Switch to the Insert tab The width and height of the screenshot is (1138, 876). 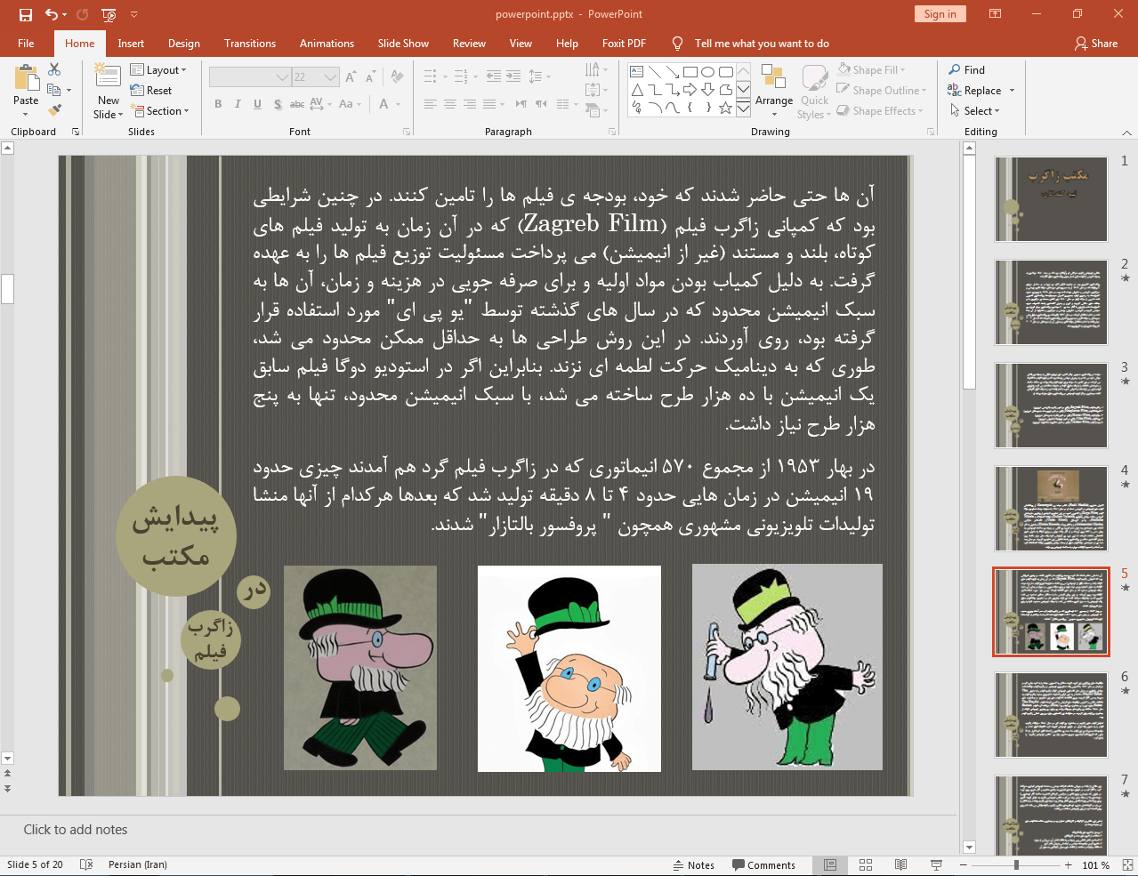131,43
